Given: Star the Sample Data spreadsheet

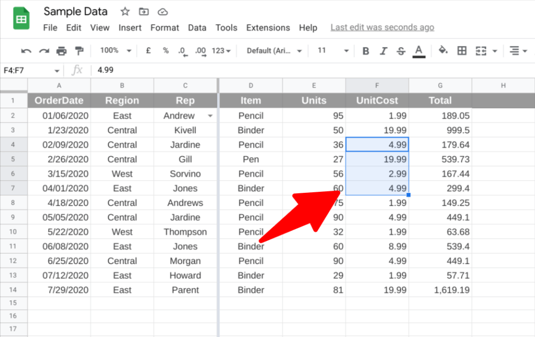Looking at the screenshot, I should pyautogui.click(x=124, y=11).
